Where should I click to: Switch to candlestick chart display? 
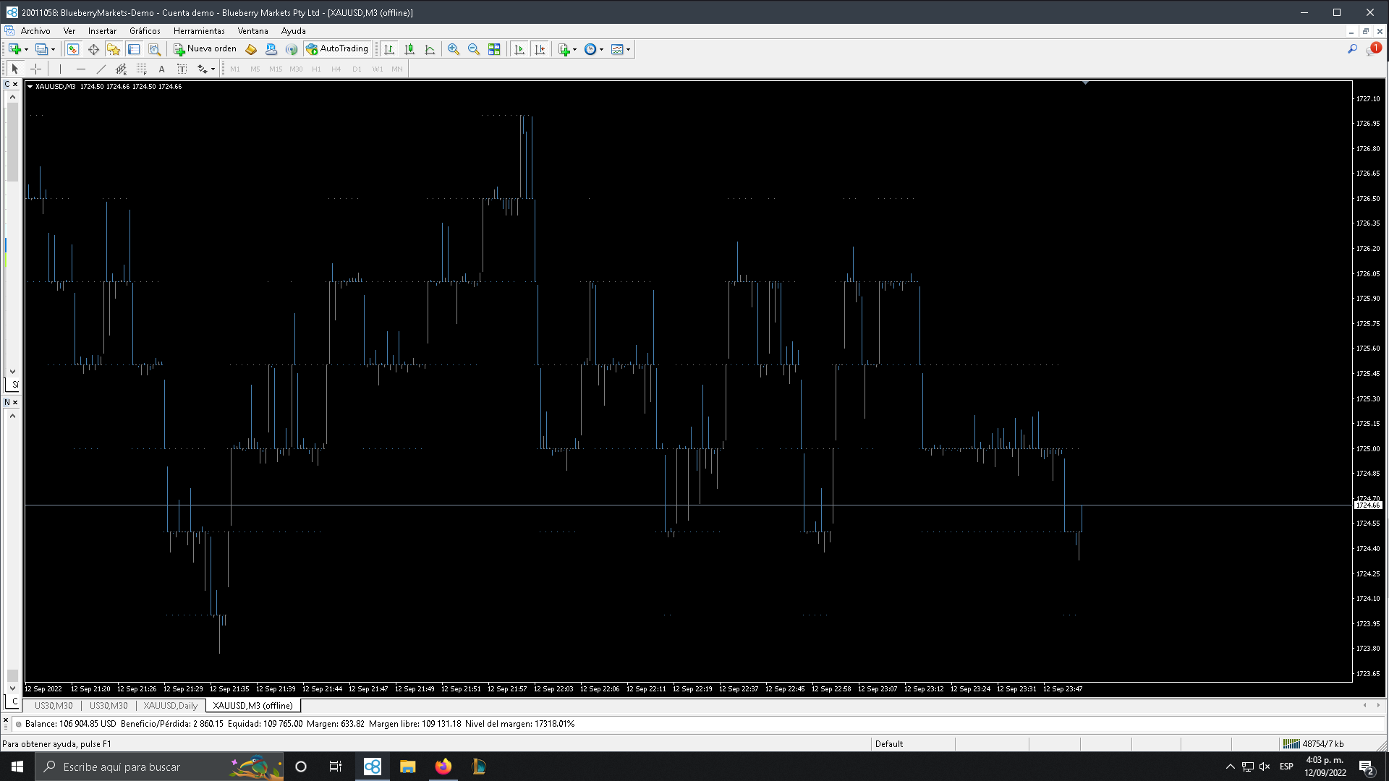click(409, 49)
